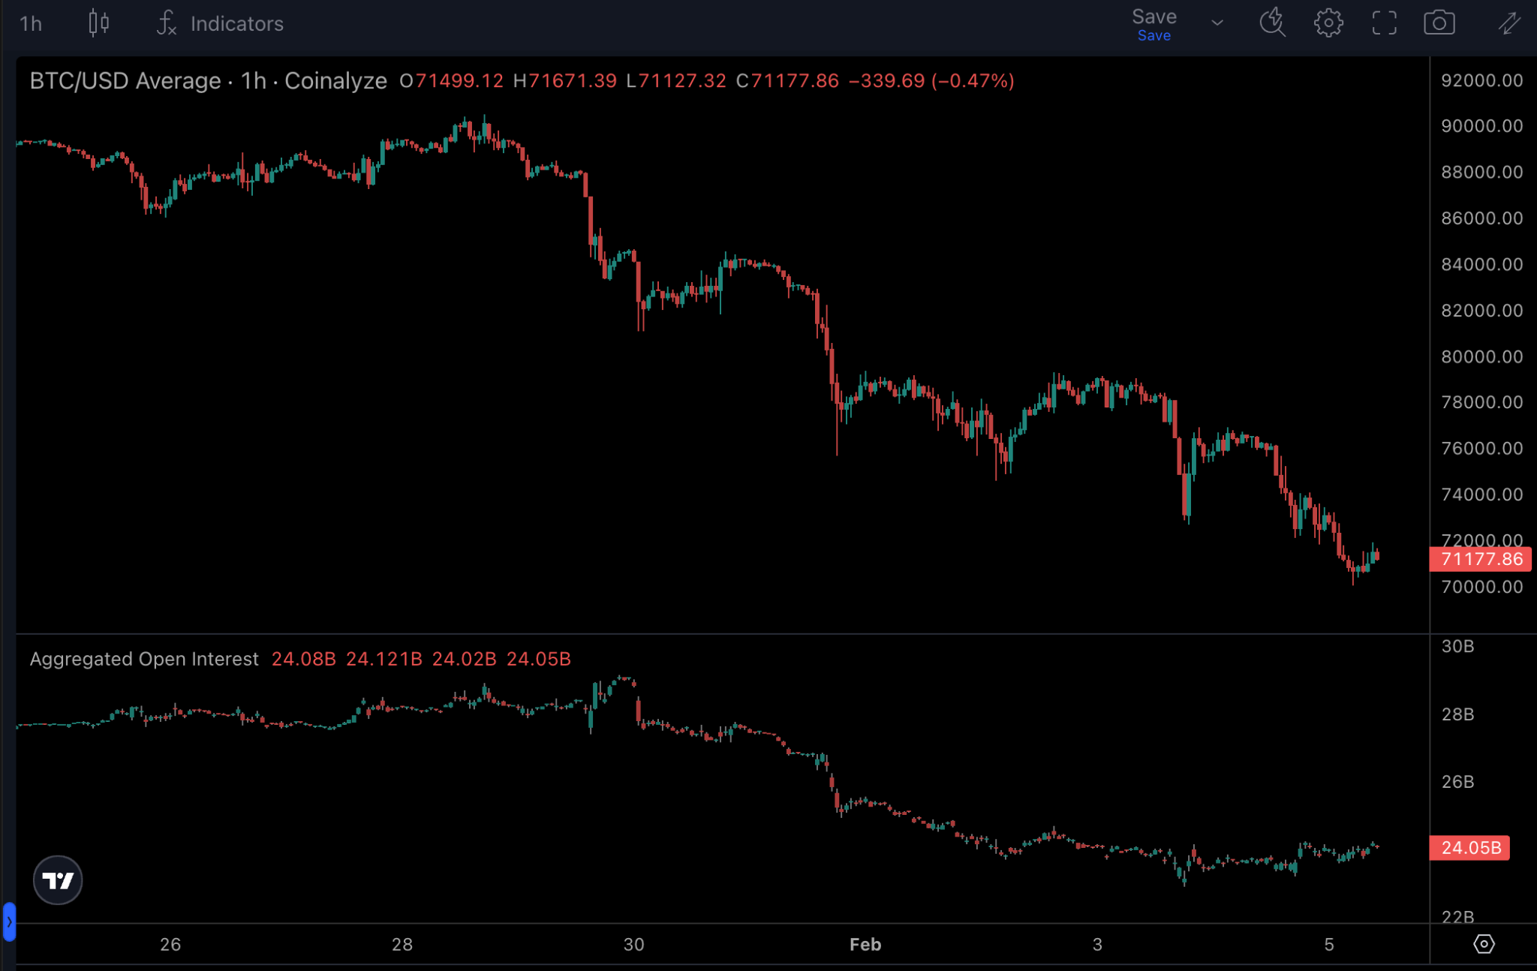Change the 1h time interval

point(31,23)
